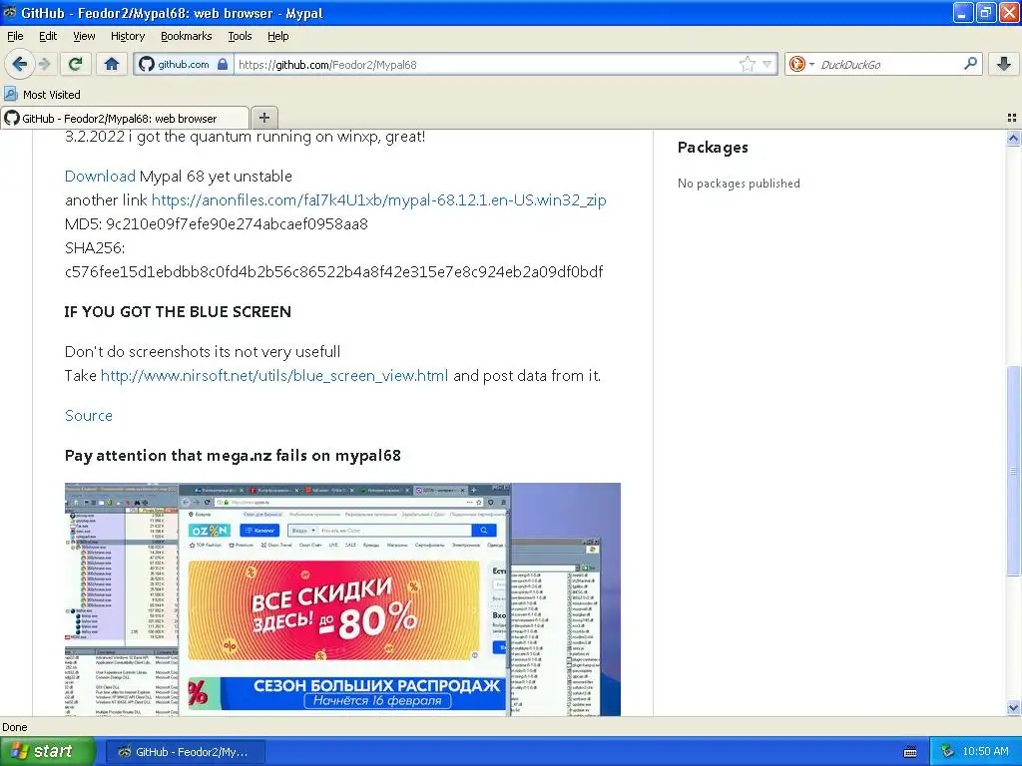
Task: Go forward with the Forward arrow button
Action: coord(44,64)
